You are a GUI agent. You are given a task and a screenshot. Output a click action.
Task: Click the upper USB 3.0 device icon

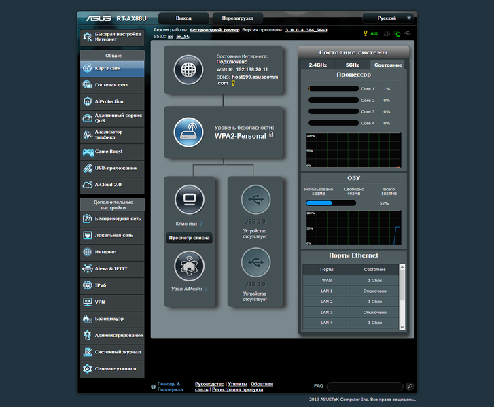255,199
